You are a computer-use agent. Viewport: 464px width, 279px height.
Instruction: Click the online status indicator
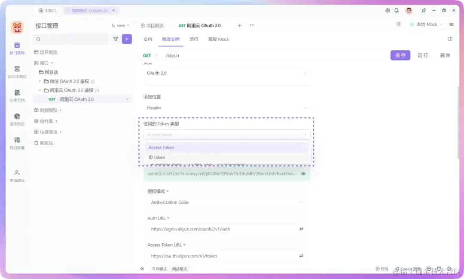tap(382, 269)
